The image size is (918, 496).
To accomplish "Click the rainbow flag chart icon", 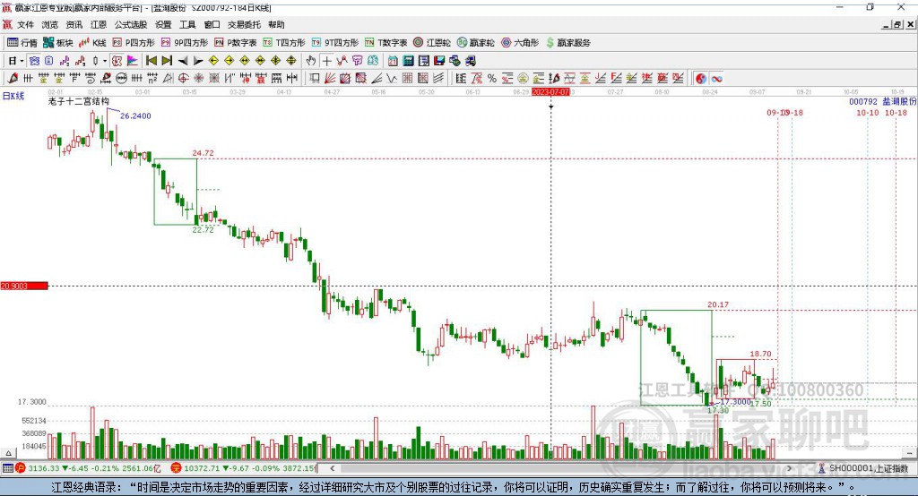I will coord(133,61).
